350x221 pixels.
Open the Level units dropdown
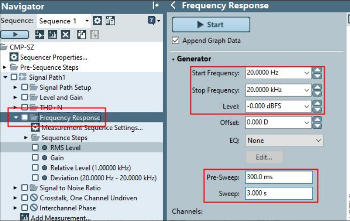point(307,106)
